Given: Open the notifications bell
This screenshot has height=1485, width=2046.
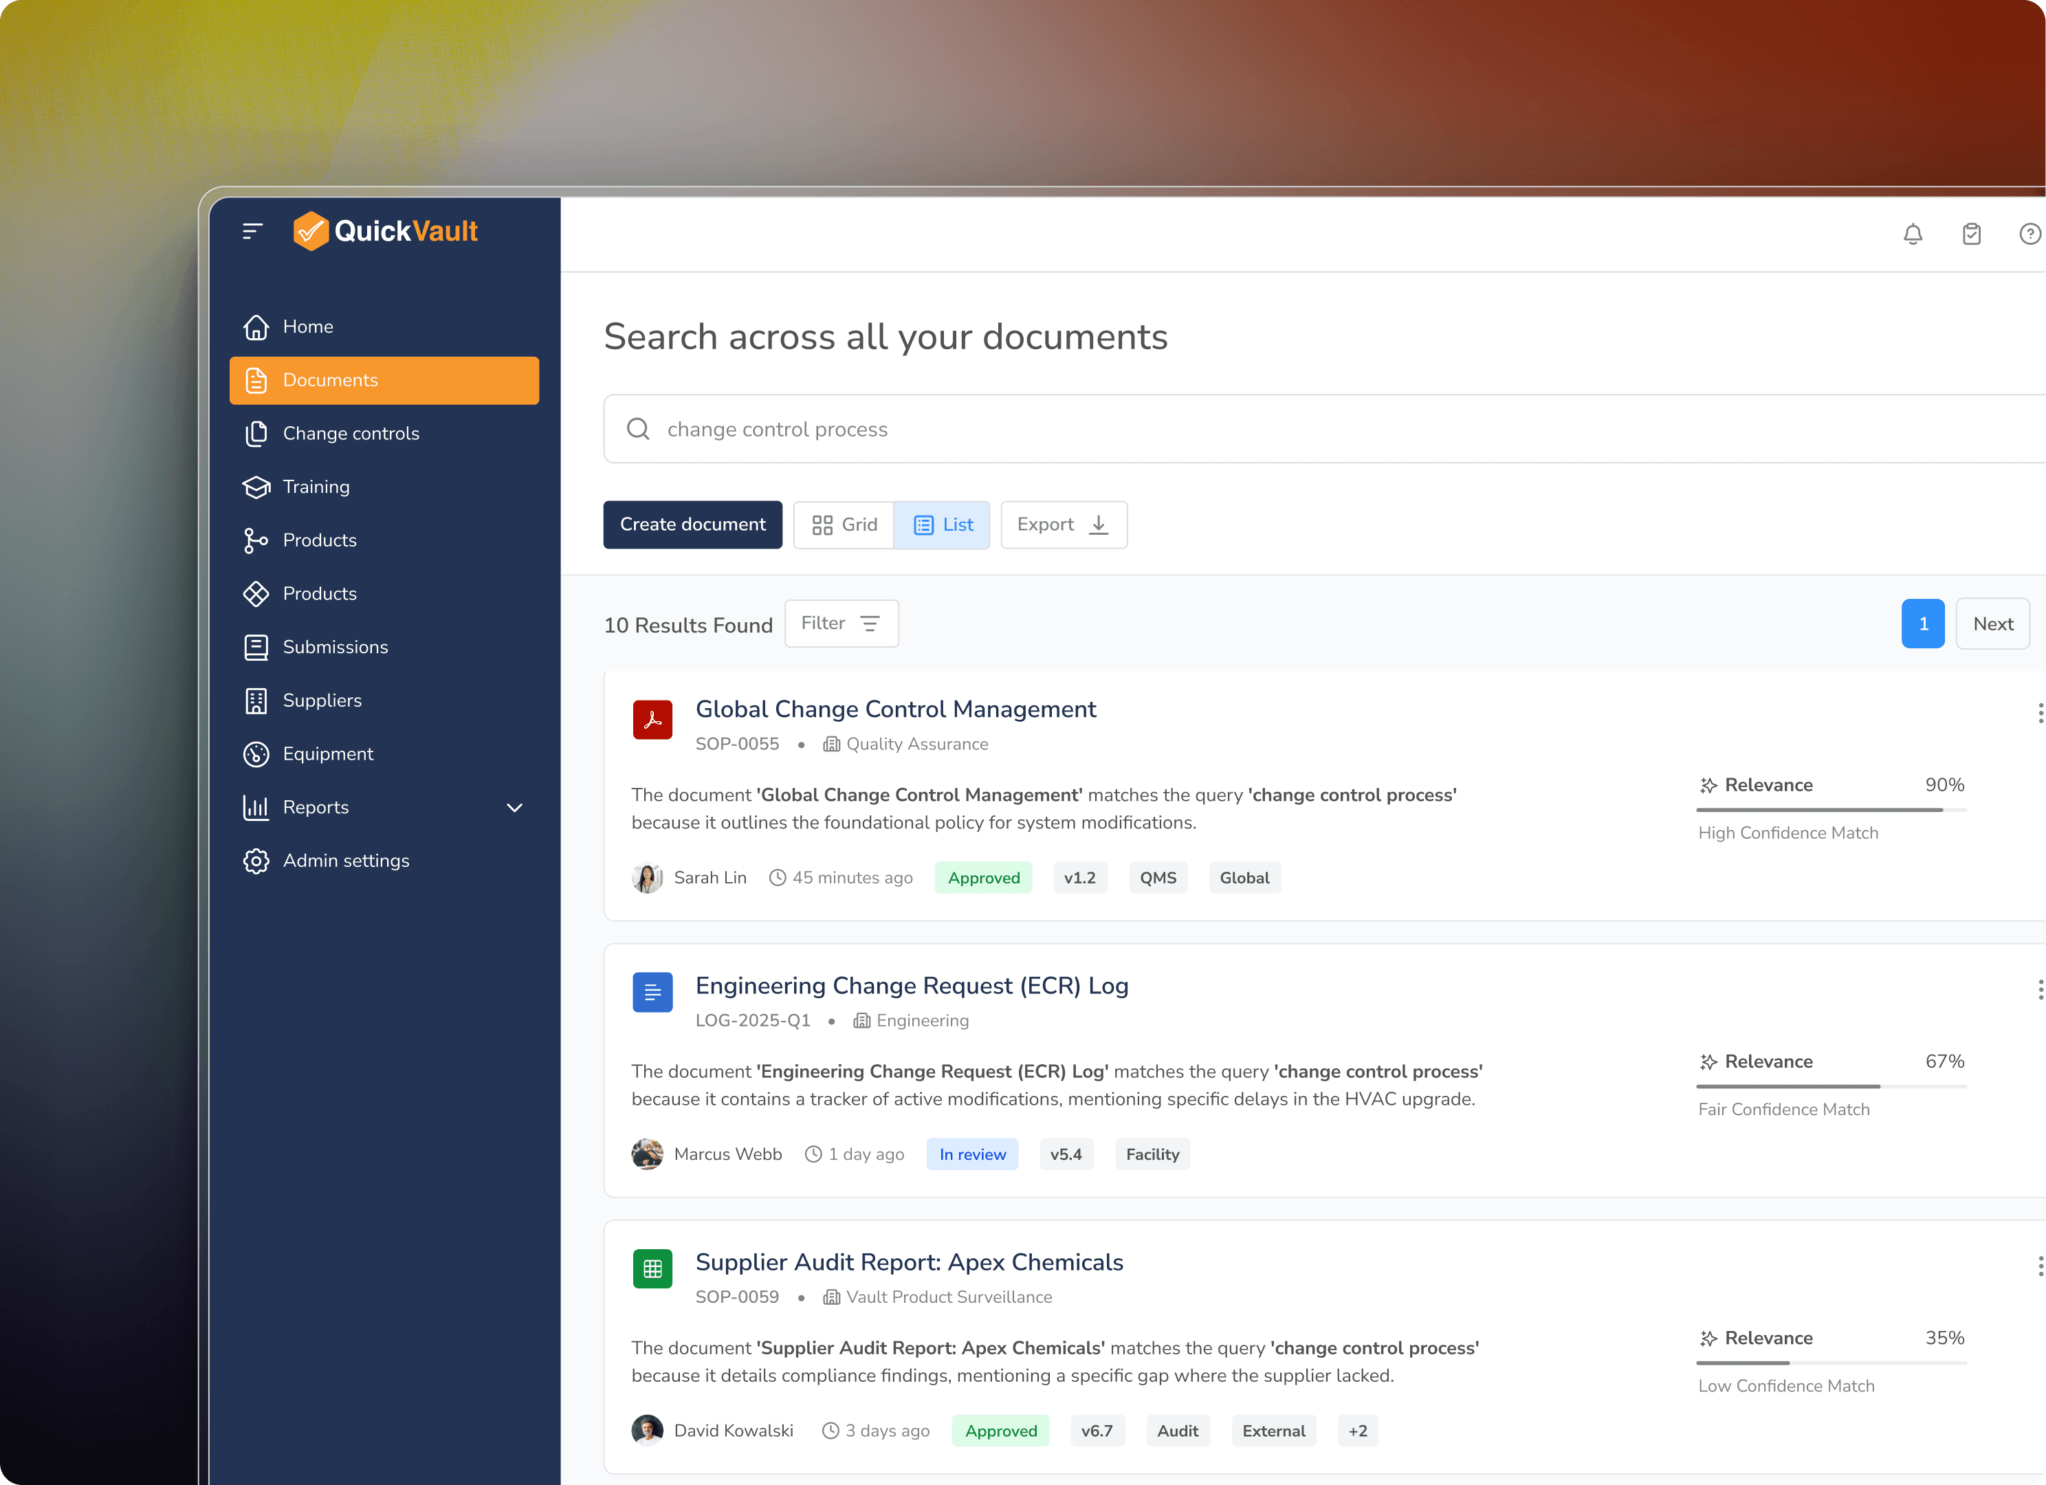Looking at the screenshot, I should [1913, 234].
